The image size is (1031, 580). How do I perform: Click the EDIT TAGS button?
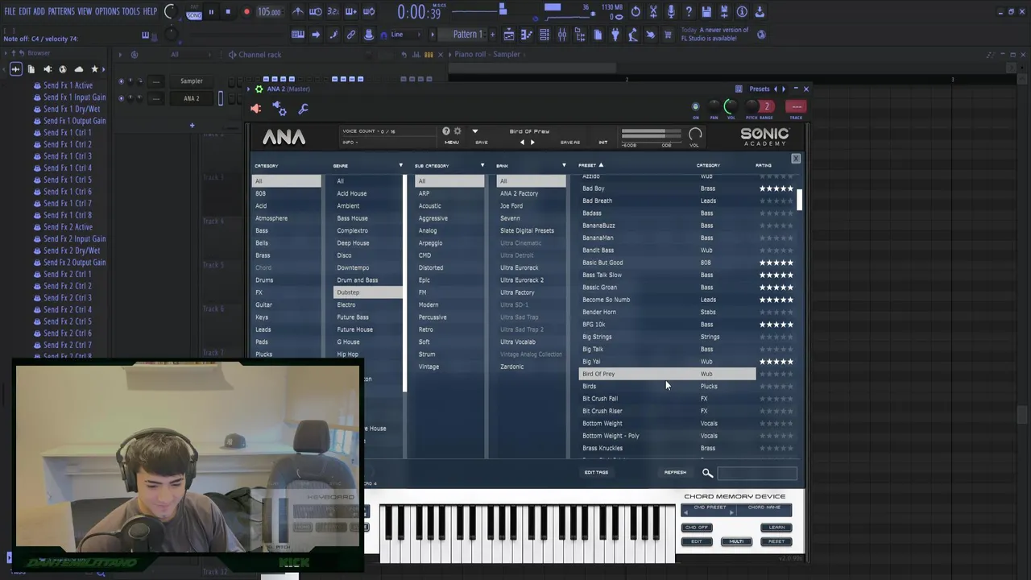(596, 473)
